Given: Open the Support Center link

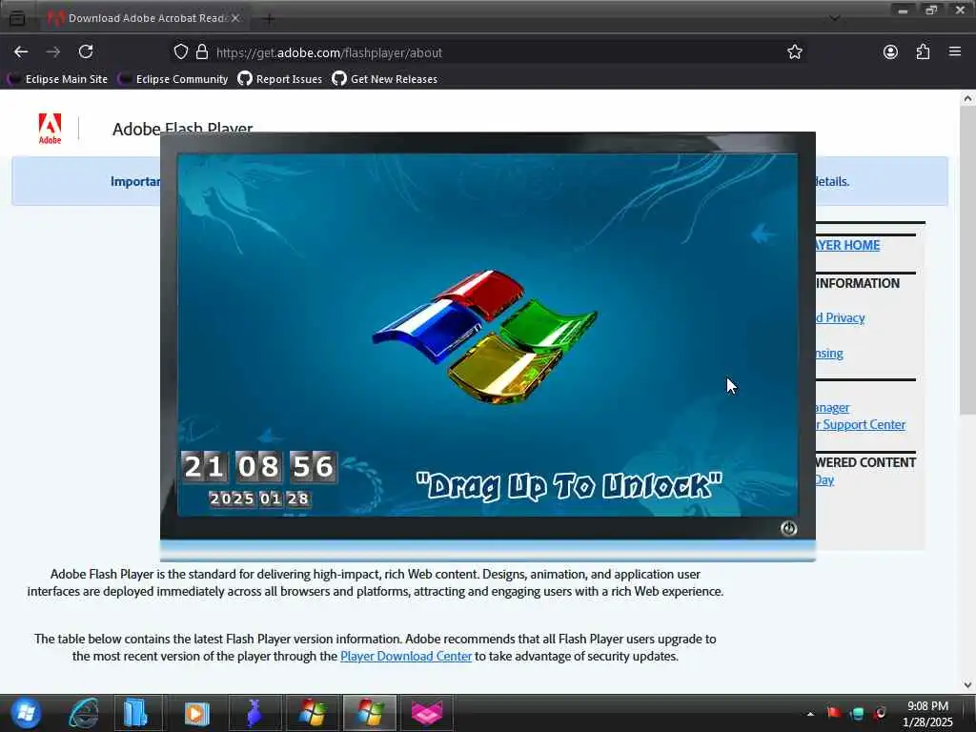Looking at the screenshot, I should (x=861, y=424).
